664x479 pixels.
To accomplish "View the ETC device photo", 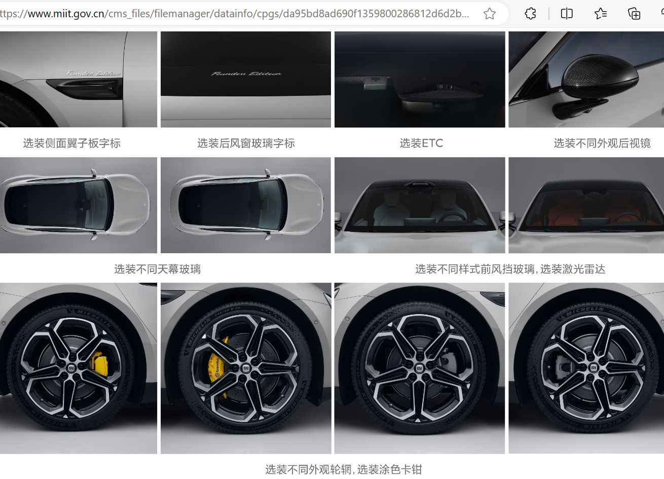I will pos(420,79).
